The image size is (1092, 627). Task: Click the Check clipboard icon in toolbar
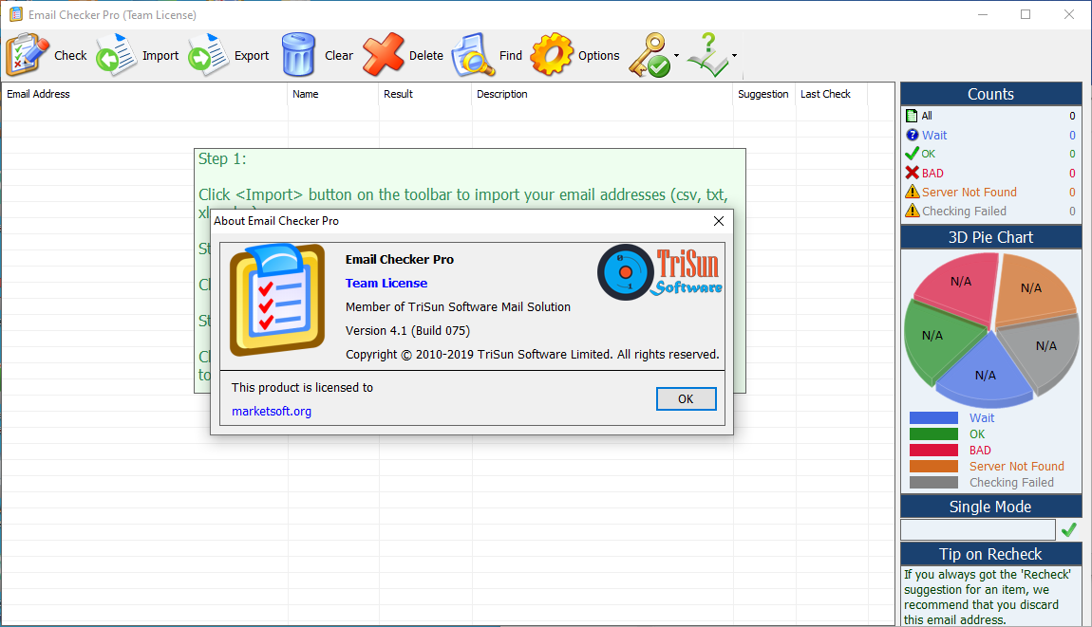point(28,54)
